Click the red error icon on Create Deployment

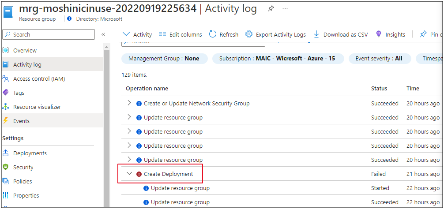(x=139, y=174)
